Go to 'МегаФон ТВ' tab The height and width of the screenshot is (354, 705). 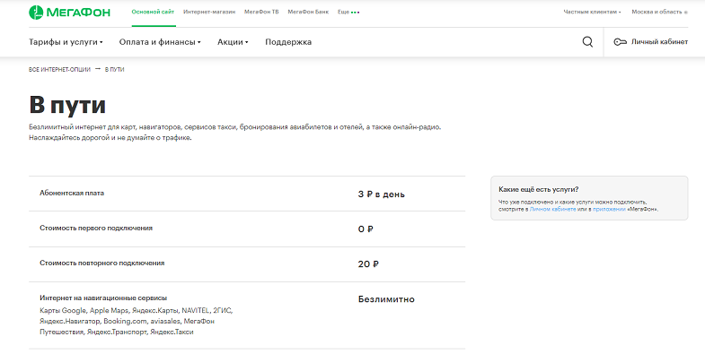coord(261,12)
